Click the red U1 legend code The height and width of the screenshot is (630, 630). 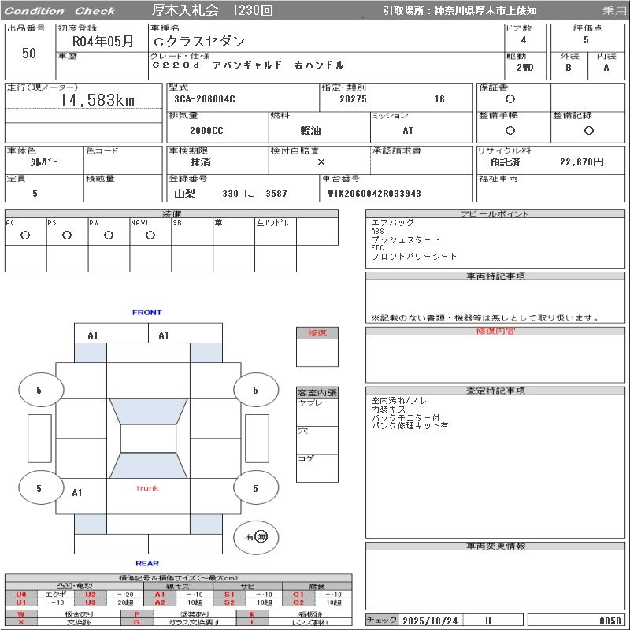click(x=21, y=602)
